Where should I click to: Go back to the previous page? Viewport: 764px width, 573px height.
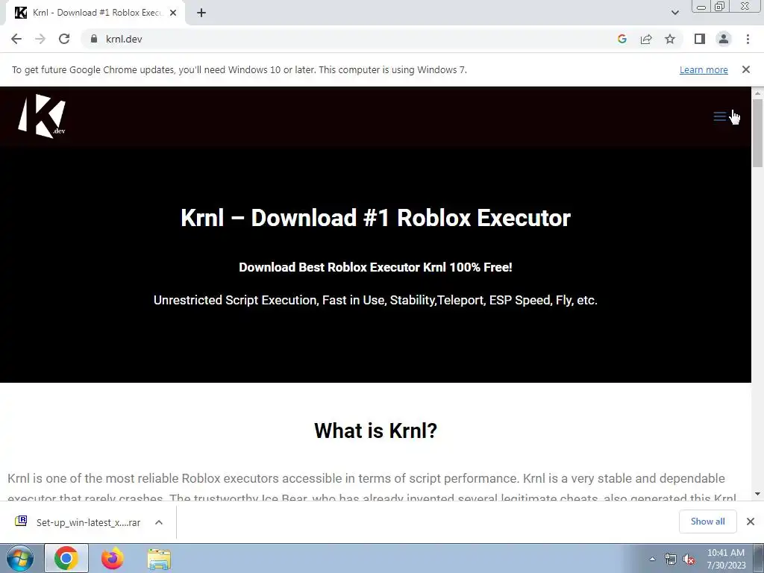coord(16,39)
